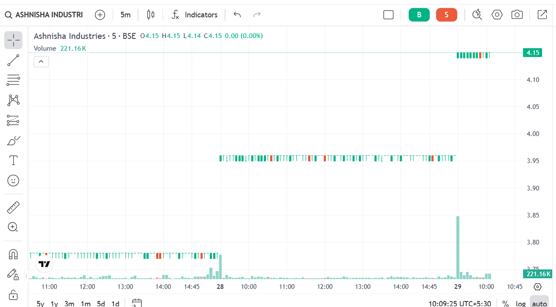Undo the last chart action
Image resolution: width=556 pixels, height=307 pixels.
pyautogui.click(x=237, y=15)
